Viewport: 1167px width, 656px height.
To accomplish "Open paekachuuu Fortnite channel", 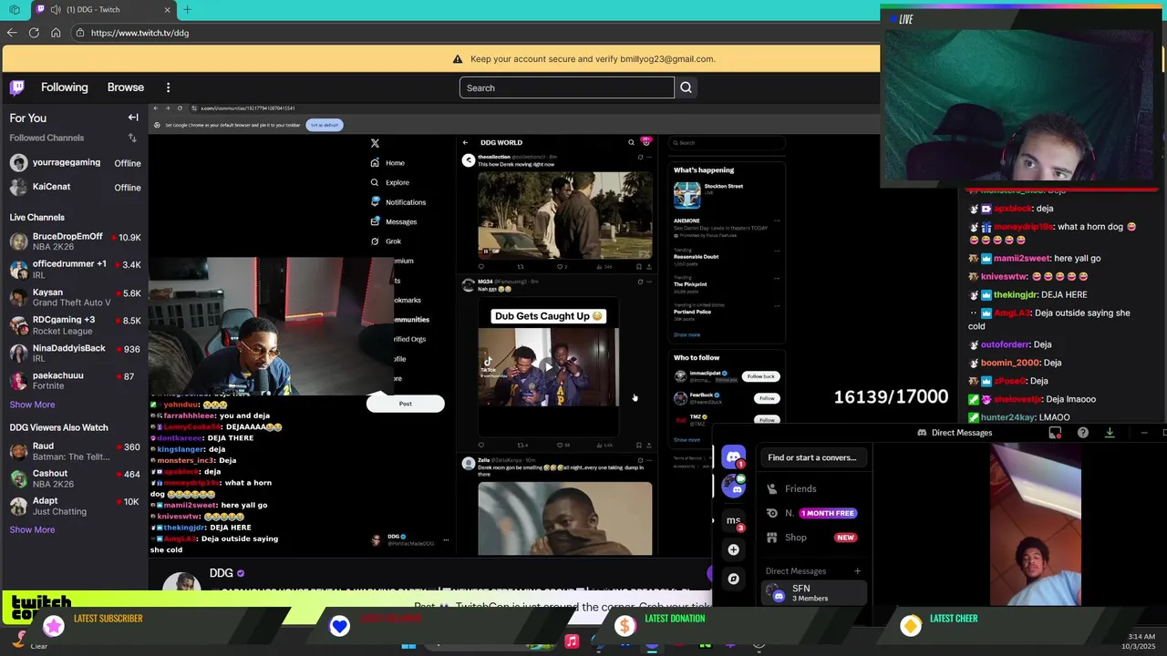I will pos(75,380).
